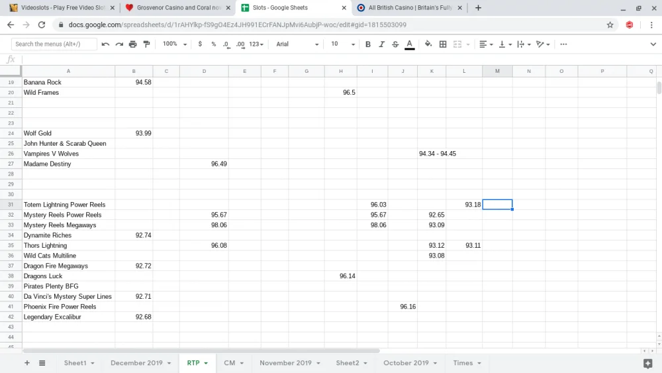Screen dimensions: 662x373
Task: Open the borders tool
Action: coord(443,44)
